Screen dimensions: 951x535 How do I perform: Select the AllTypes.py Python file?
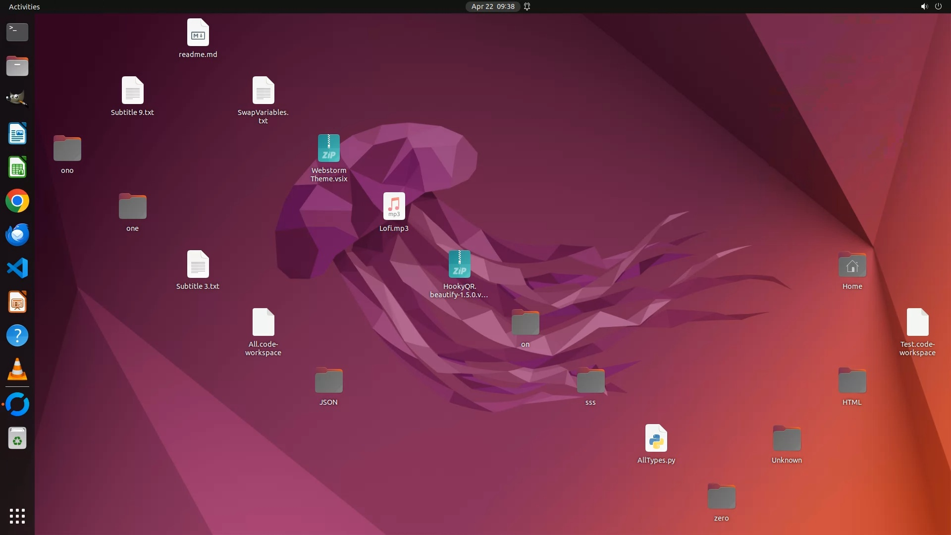coord(656,438)
